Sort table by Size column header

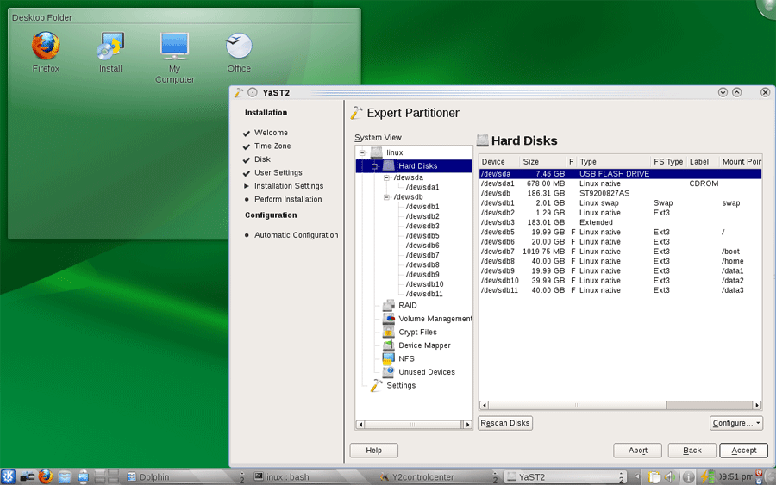[542, 162]
